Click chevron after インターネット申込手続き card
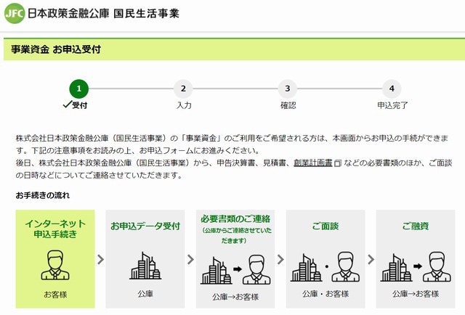 pyautogui.click(x=100, y=259)
